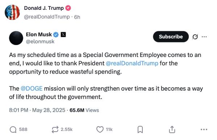
Task: Open the @realDonaldTrump mention link
Action: pos(132,63)
